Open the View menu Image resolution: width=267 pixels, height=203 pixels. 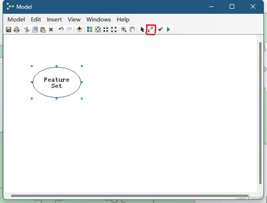coord(74,20)
